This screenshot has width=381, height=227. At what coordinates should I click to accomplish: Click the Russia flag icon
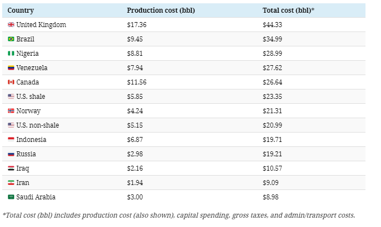click(11, 154)
